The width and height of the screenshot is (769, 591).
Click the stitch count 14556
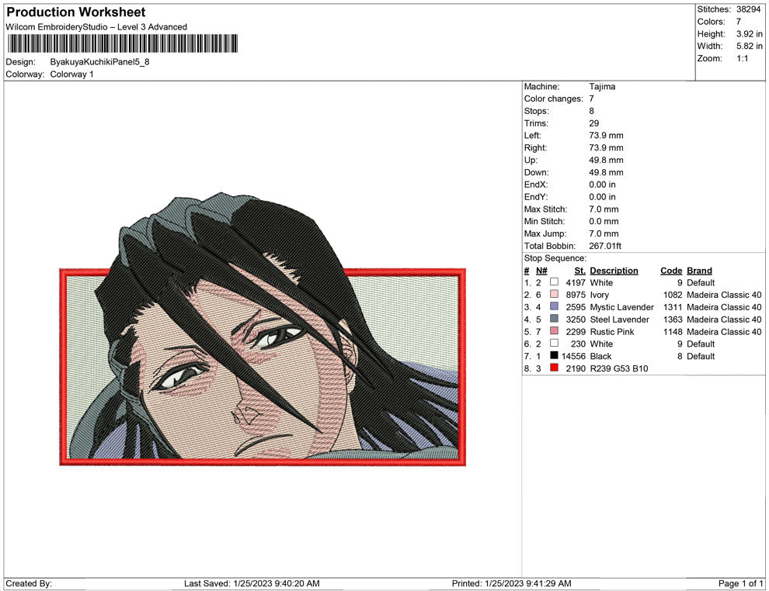573,356
